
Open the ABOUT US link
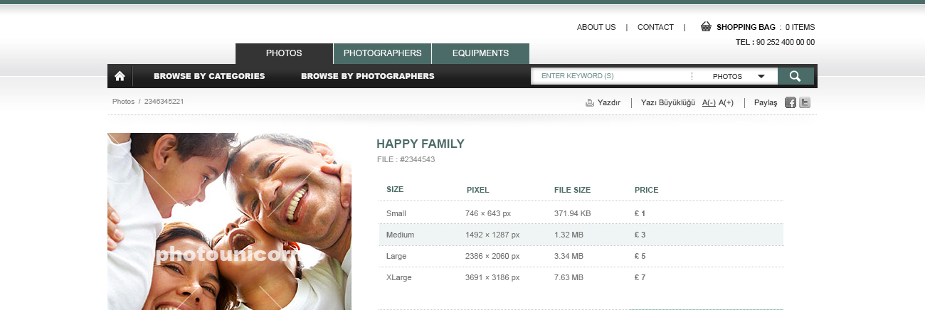[x=596, y=27]
